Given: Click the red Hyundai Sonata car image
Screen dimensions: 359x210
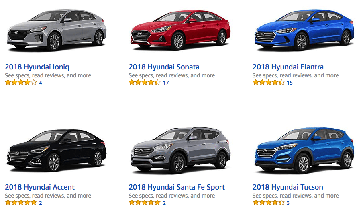Looking at the screenshot, I should [180, 30].
